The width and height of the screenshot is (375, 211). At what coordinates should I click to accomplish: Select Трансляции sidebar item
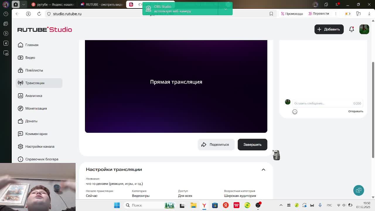click(x=39, y=83)
